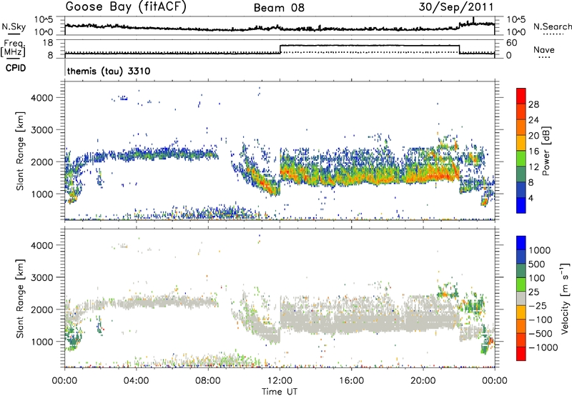Image resolution: width=572 pixels, height=396 pixels.
Task: Click the solid line sample under N.Sky
Action: pos(14,34)
